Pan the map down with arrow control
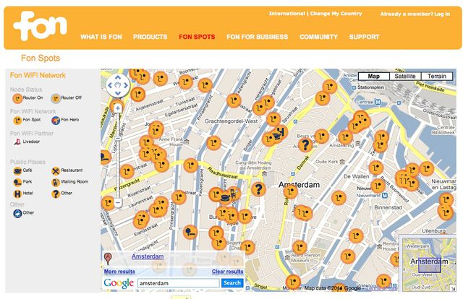This screenshot has height=299, width=463. [118, 93]
